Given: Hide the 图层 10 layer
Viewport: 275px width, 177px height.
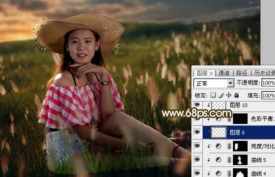Looking at the screenshot, I should tap(197, 105).
